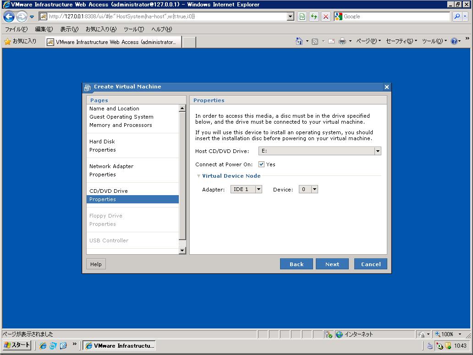Click the Pages list scroll down arrow
Screen dimensions: 473x355
(x=182, y=251)
